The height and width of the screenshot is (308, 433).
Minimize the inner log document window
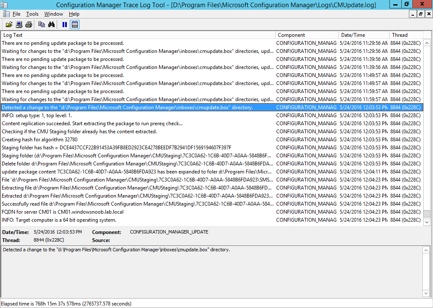(x=413, y=14)
